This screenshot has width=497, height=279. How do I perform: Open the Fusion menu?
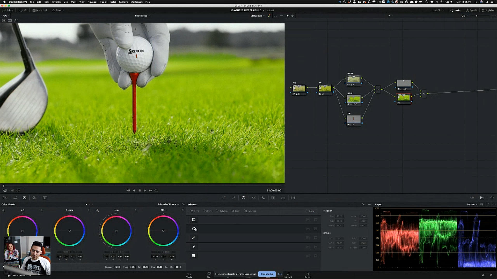point(104,2)
